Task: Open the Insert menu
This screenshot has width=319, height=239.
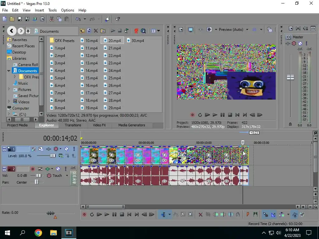Action: pos(39,10)
